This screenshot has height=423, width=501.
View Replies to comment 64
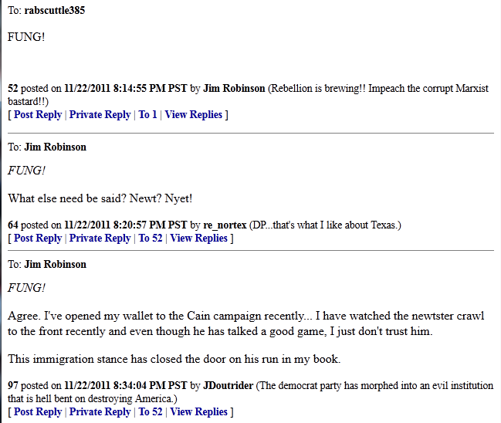point(198,239)
